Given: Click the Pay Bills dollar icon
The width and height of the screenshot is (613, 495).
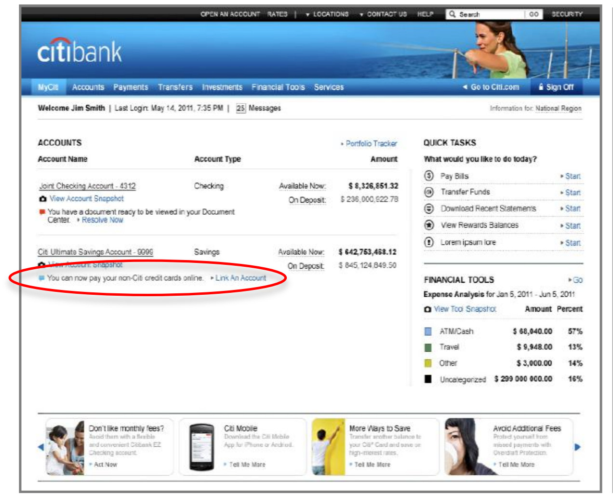Looking at the screenshot, I should 429,176.
